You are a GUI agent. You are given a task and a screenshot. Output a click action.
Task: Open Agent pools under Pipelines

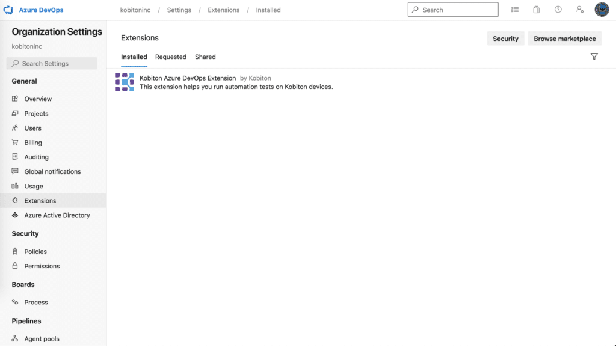[x=42, y=339]
